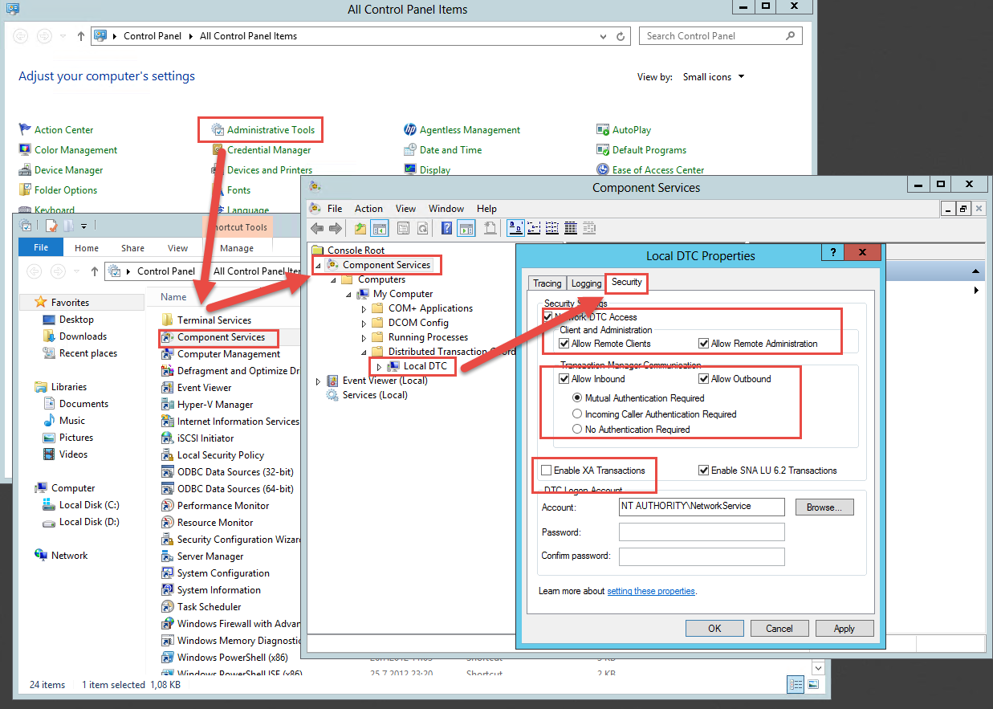
Task: Open the Action menu in Component Services
Action: click(x=368, y=209)
